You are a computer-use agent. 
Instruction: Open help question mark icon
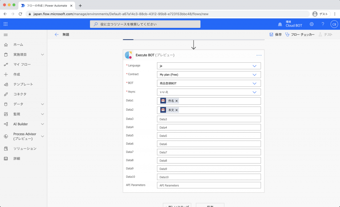coord(323,24)
